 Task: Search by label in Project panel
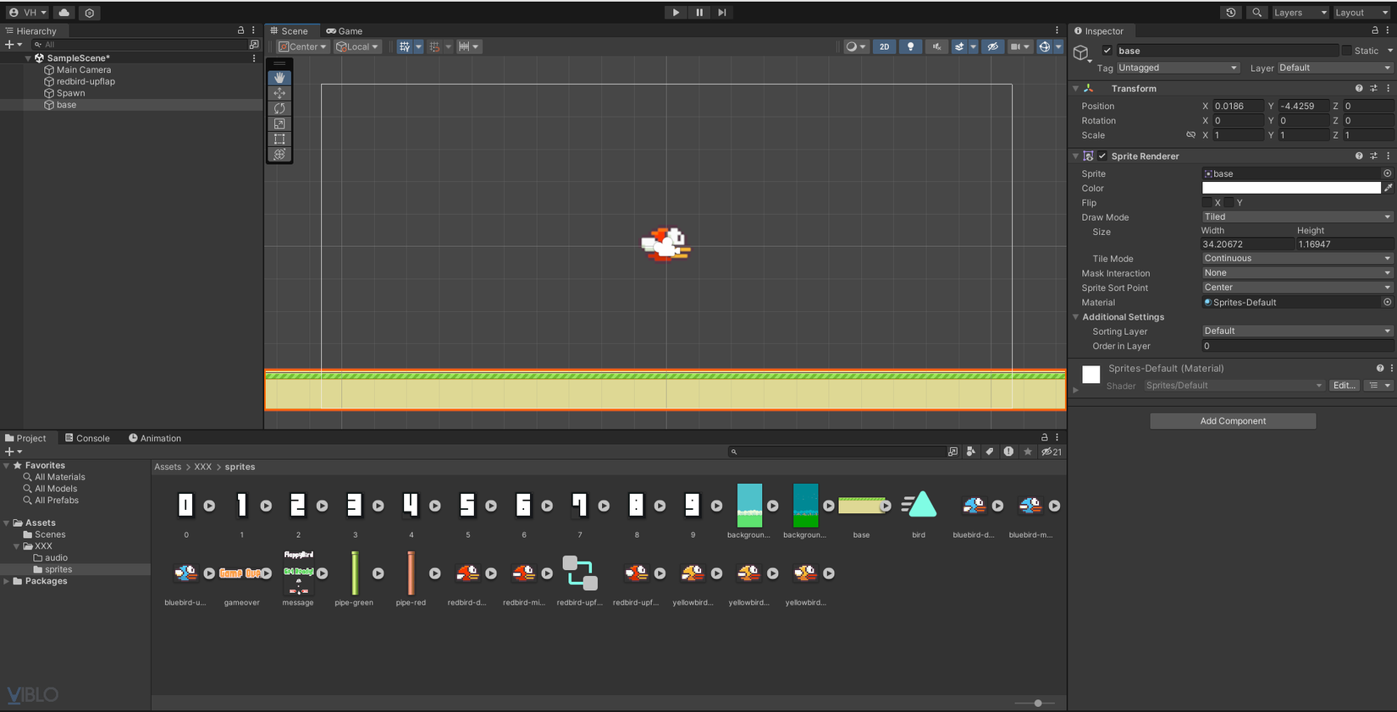coord(990,452)
